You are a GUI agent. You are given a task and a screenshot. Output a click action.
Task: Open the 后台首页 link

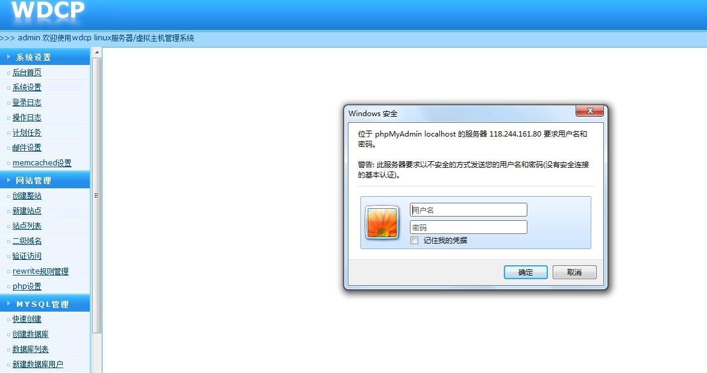point(27,72)
